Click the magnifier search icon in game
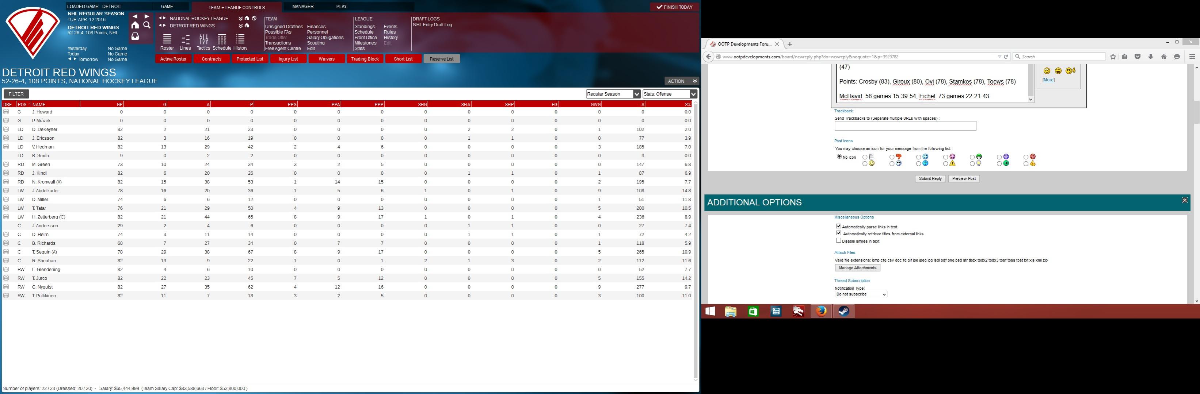The width and height of the screenshot is (1200, 394). pos(147,25)
